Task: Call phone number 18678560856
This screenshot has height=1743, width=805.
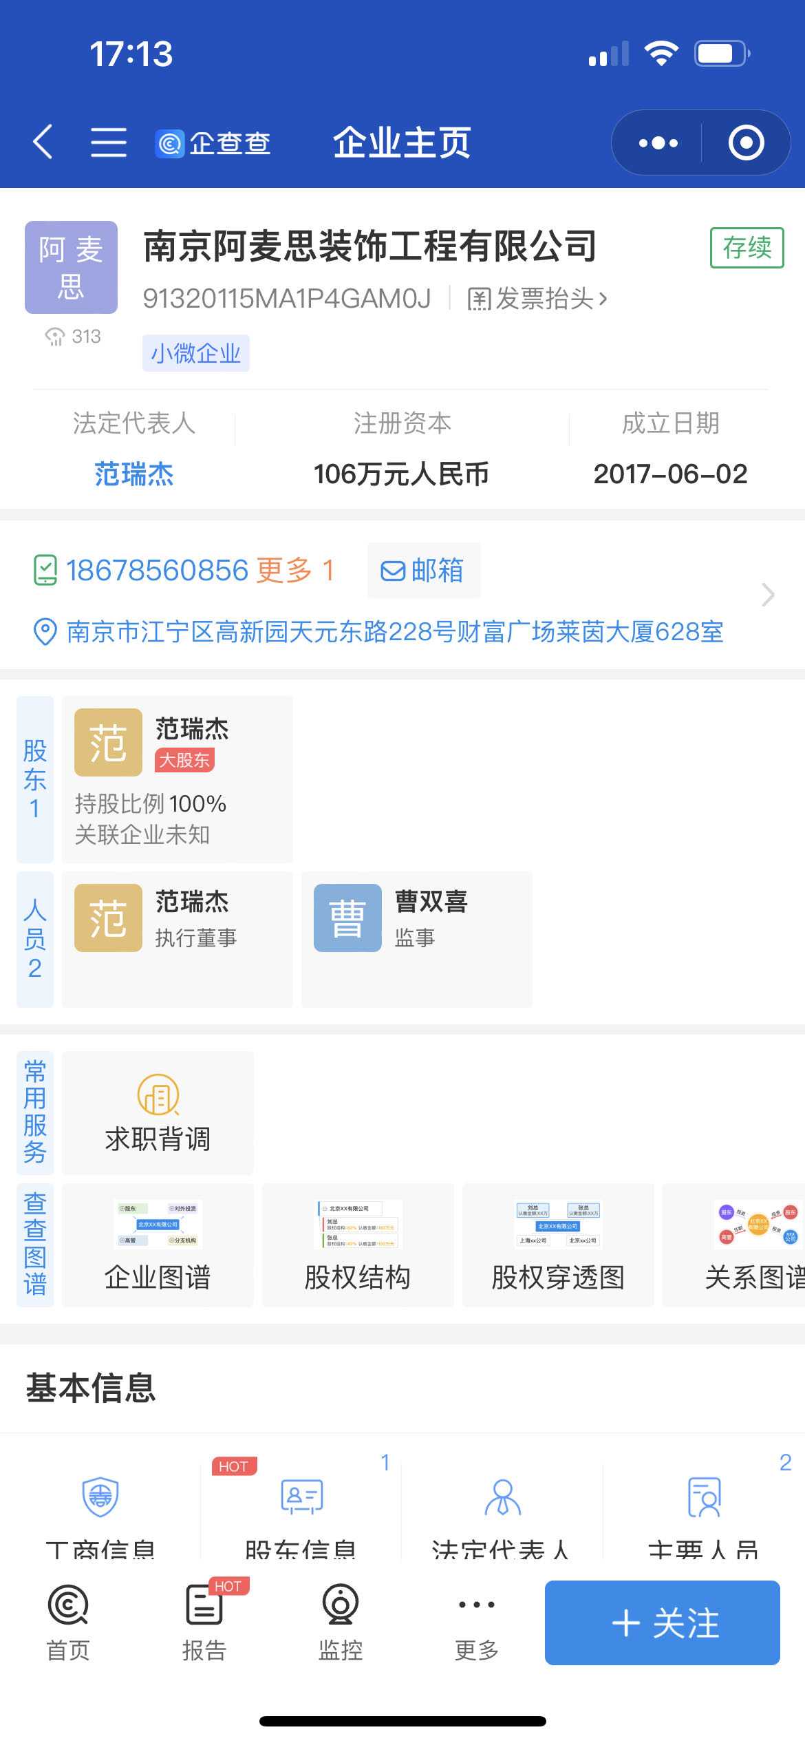Action: (157, 571)
